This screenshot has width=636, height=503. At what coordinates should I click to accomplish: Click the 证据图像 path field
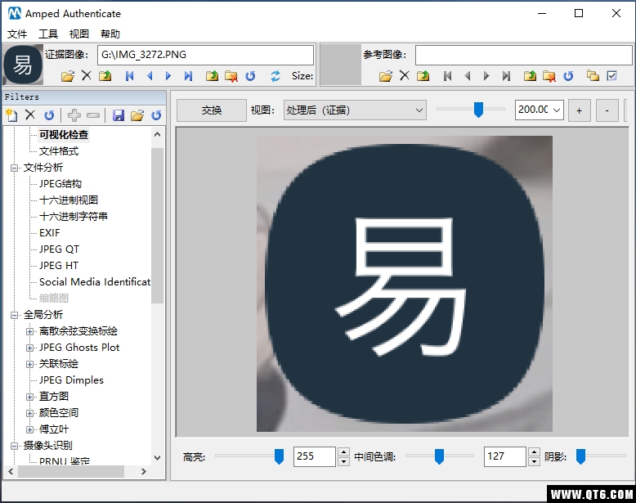pyautogui.click(x=206, y=55)
